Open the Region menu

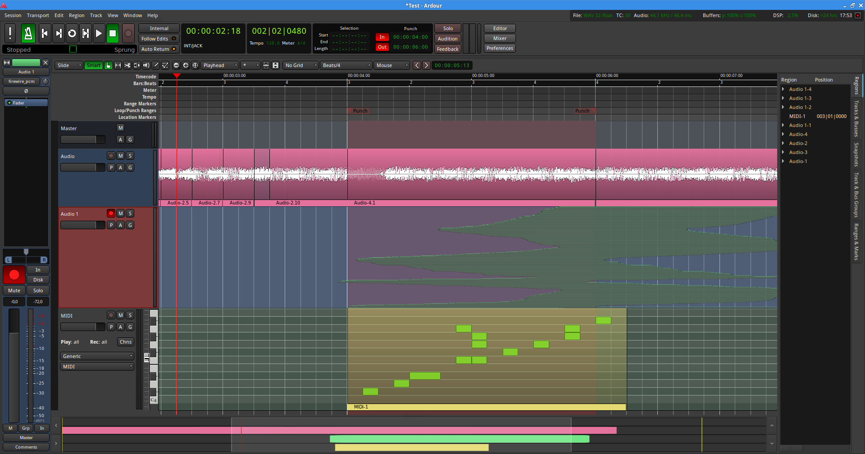point(77,15)
